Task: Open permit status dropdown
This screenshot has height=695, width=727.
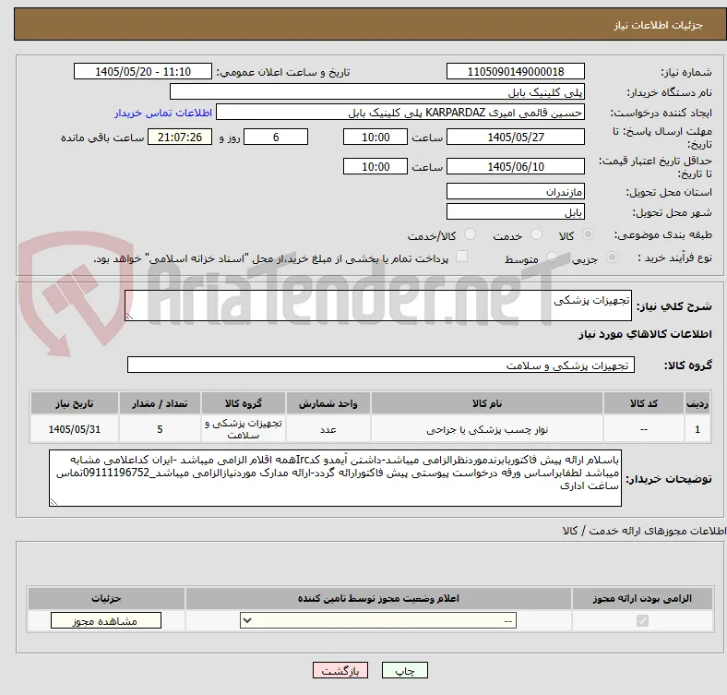Action: (x=378, y=621)
